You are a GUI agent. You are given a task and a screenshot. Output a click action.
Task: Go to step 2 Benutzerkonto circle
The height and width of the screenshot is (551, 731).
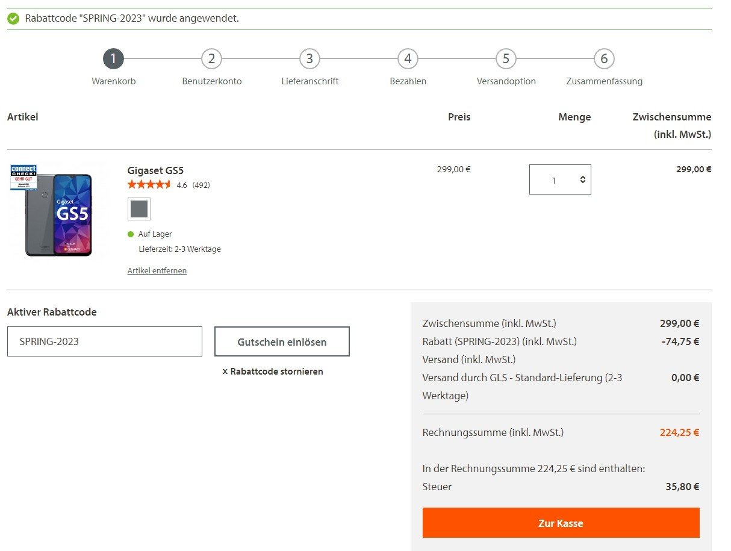click(x=211, y=59)
